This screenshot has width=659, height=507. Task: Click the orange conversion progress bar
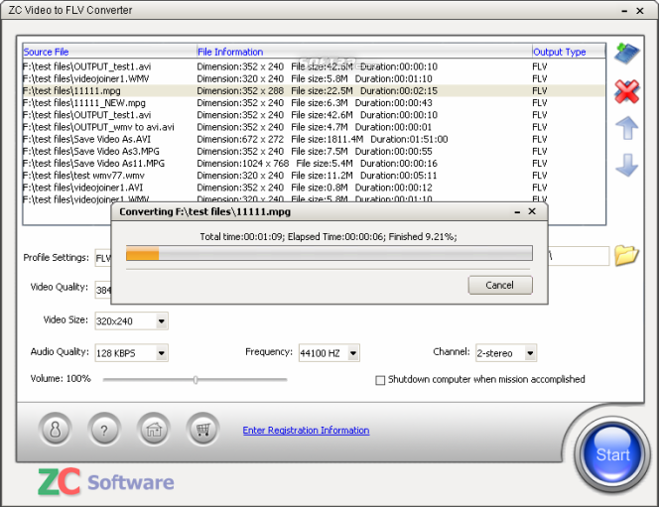point(329,253)
